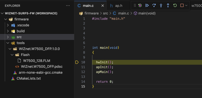Click line number 7 in gutter
This screenshot has height=98, width=202.
click(84, 48)
